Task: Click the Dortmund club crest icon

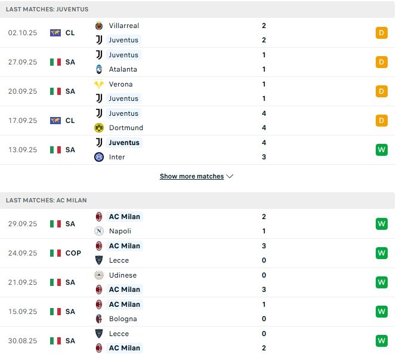Action: tap(99, 128)
